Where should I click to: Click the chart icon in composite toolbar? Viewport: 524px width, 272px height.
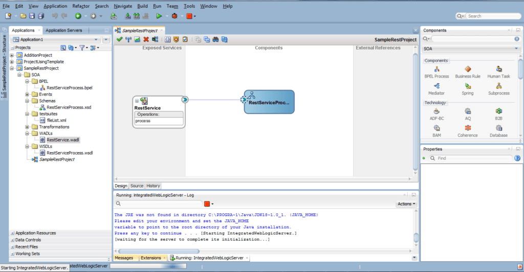(x=137, y=39)
